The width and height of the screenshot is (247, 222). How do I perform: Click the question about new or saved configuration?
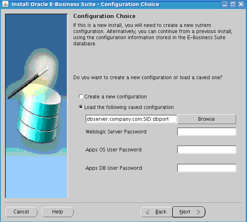point(148,78)
